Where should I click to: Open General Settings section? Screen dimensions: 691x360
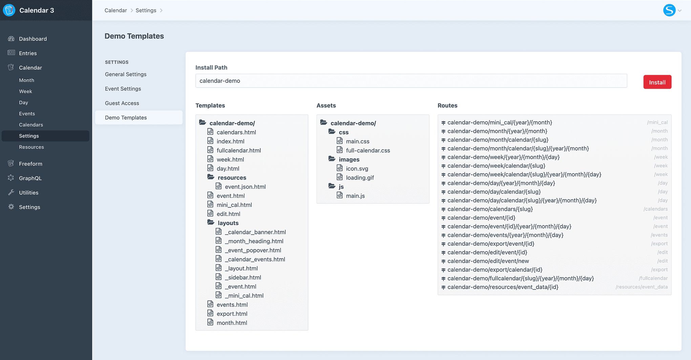(x=126, y=74)
